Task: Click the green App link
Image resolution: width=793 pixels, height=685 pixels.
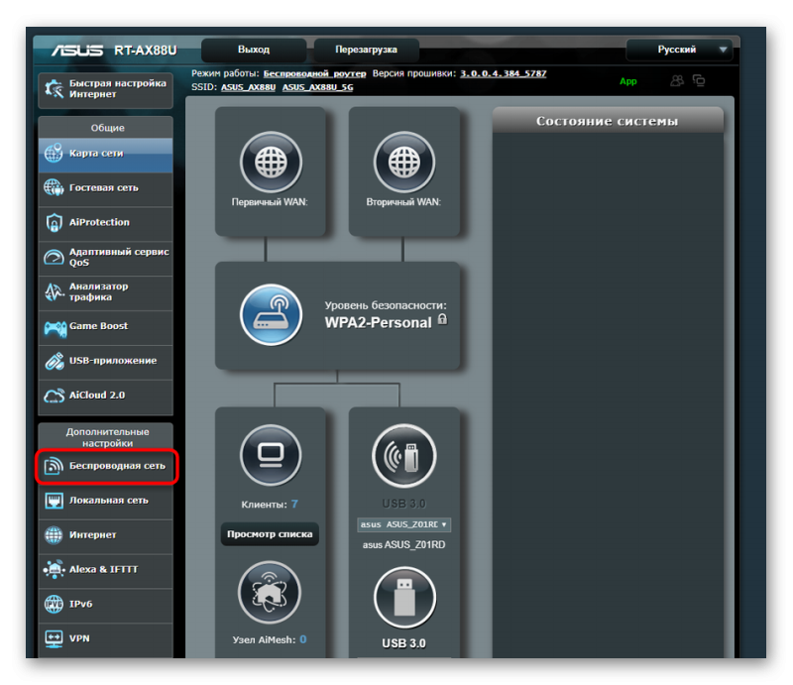Action: [x=628, y=81]
